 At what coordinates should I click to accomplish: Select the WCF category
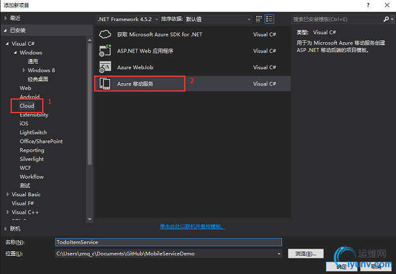click(25, 168)
